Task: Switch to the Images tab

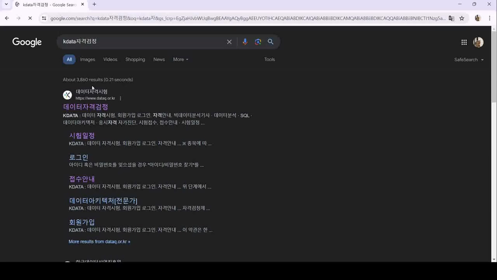Action: 87,59
